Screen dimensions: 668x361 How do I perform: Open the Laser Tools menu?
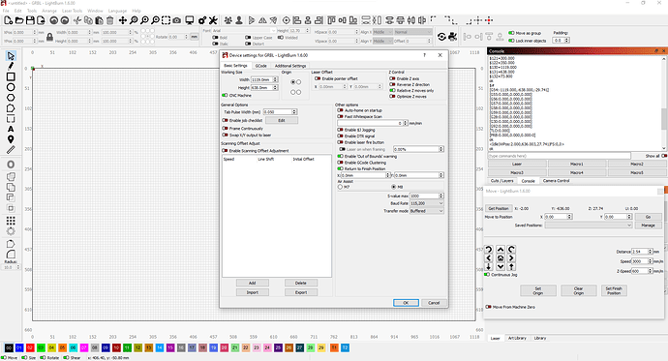(72, 11)
